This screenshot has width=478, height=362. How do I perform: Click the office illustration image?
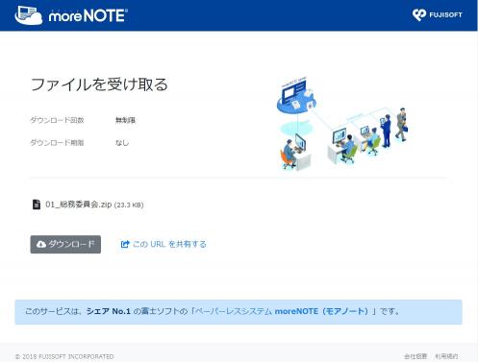coord(342,124)
